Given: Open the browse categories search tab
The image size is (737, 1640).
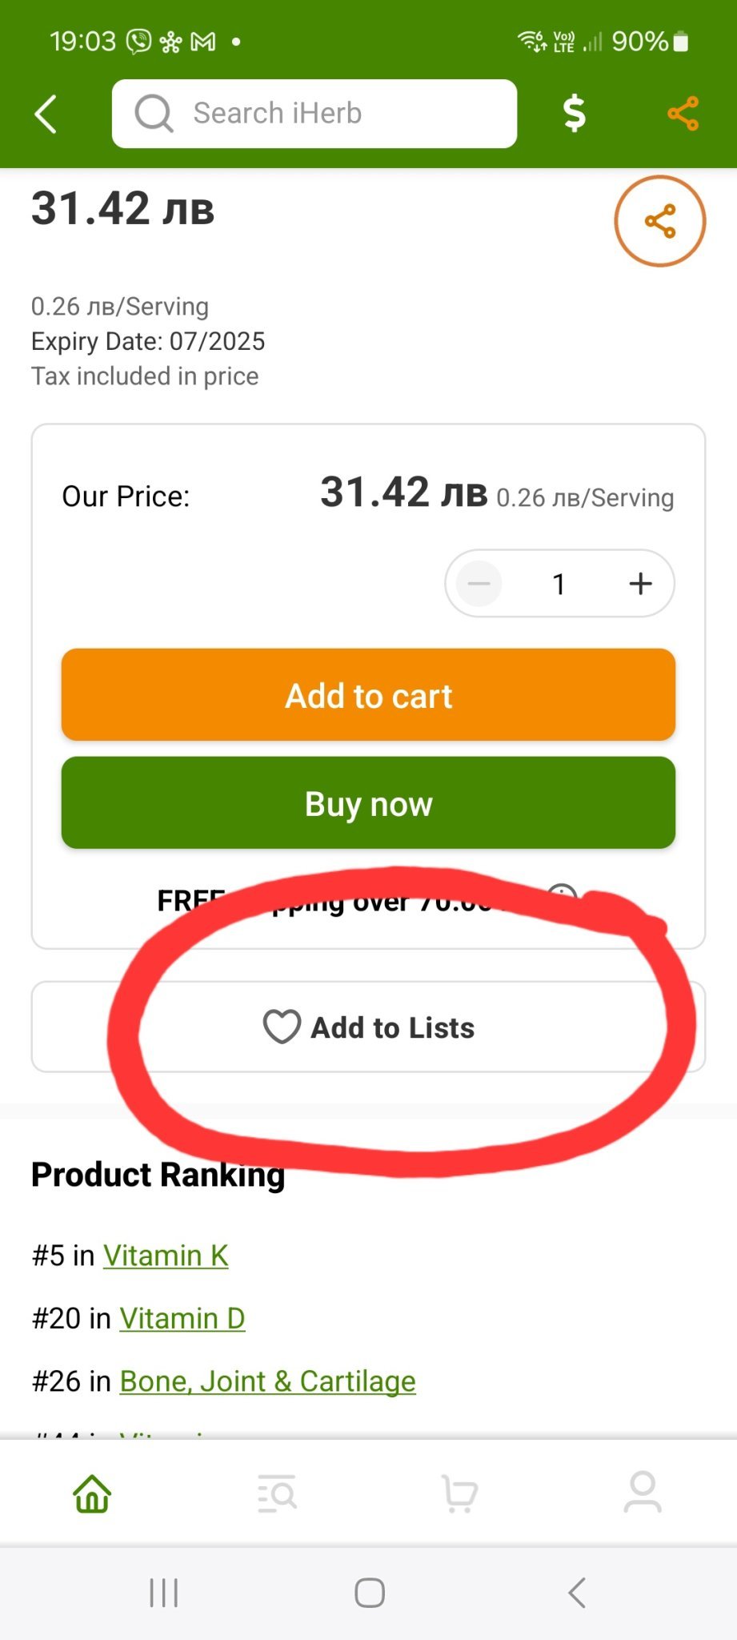Looking at the screenshot, I should point(277,1493).
